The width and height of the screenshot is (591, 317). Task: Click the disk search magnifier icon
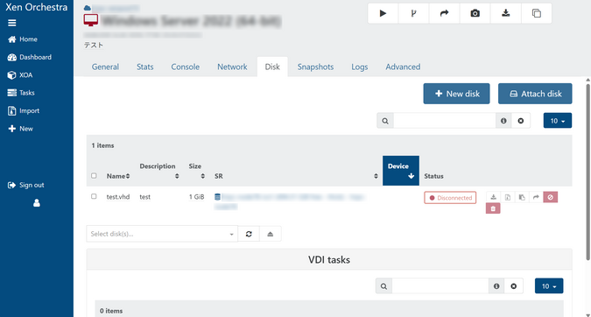385,121
